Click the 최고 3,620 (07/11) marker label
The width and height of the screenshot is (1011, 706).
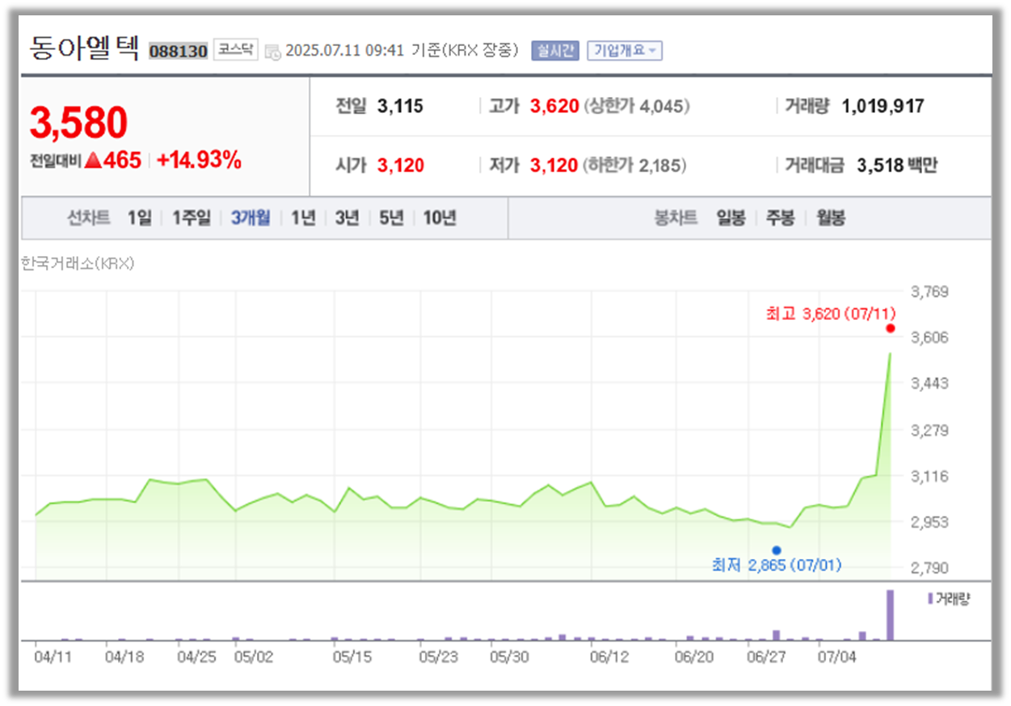pyautogui.click(x=830, y=313)
